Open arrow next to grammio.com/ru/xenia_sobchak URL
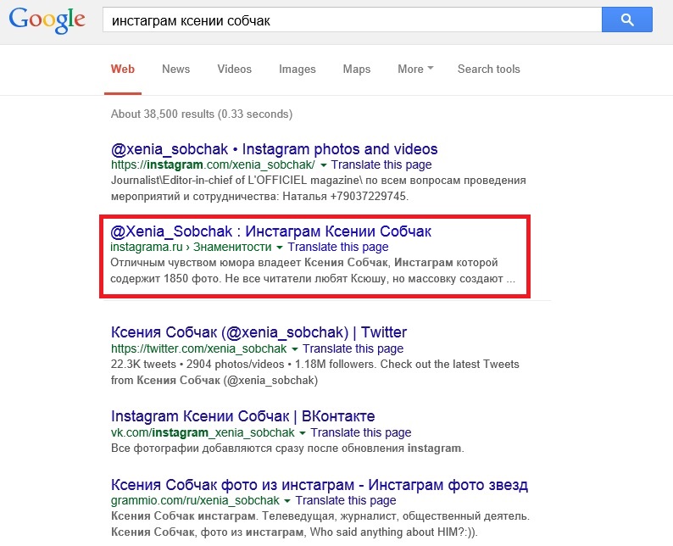This screenshot has height=546, width=673. [287, 501]
